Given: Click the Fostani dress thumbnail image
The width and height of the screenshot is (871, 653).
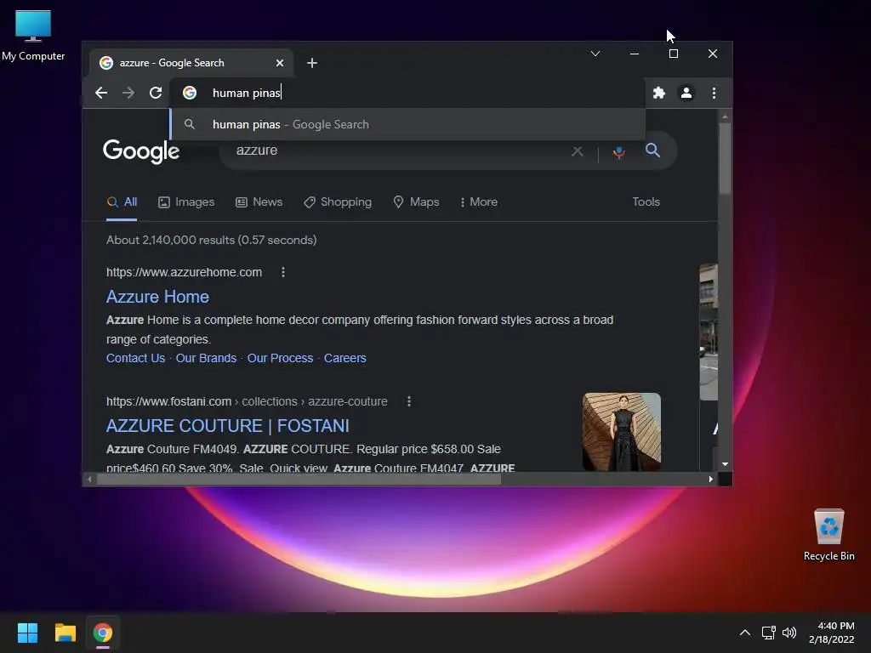Looking at the screenshot, I should [622, 432].
